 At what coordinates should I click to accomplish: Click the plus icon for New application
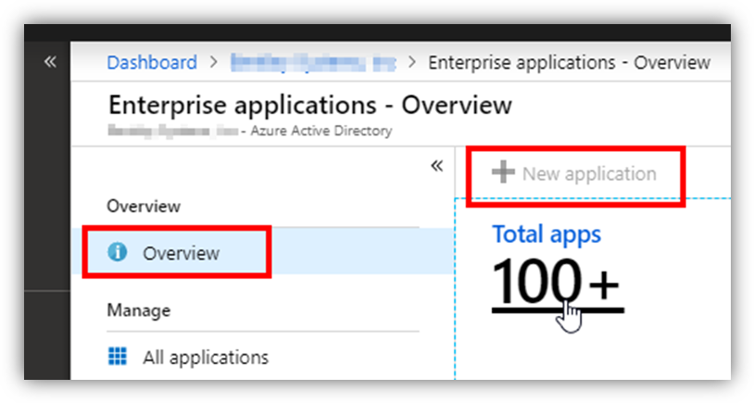pyautogui.click(x=503, y=173)
